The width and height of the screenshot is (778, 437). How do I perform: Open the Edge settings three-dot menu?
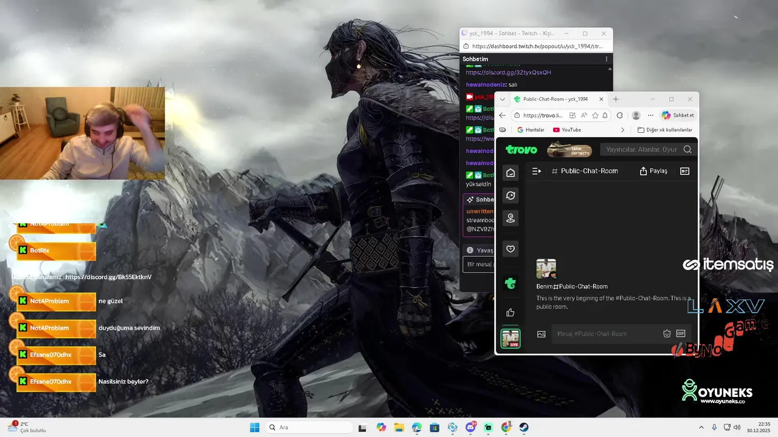[x=650, y=115]
